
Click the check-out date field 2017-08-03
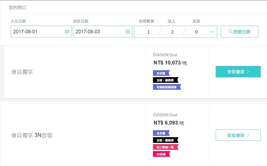pyautogui.click(x=99, y=32)
